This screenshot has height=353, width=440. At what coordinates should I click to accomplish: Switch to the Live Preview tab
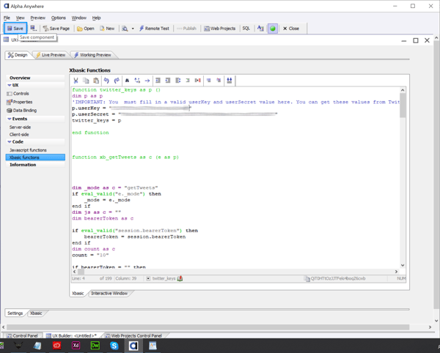coord(51,55)
